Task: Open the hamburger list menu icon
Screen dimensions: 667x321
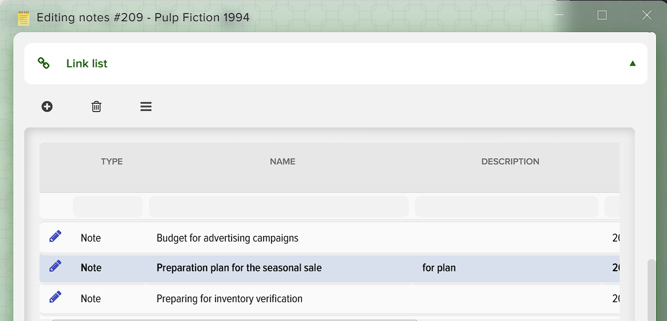Action: point(146,106)
